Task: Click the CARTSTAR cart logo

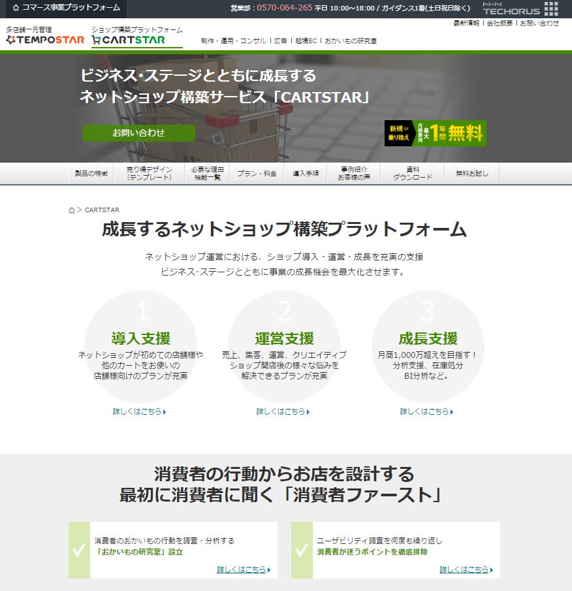Action: click(128, 40)
